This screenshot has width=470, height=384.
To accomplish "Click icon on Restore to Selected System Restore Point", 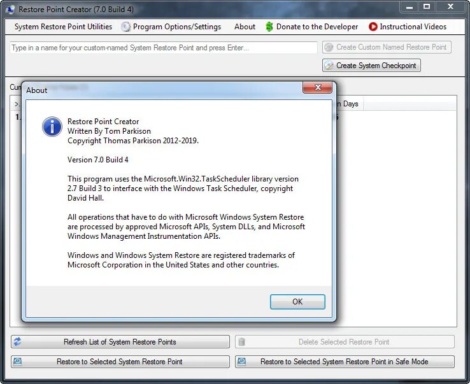I will coord(17,361).
